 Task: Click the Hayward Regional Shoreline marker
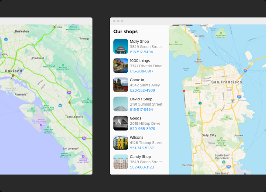click(70, 155)
